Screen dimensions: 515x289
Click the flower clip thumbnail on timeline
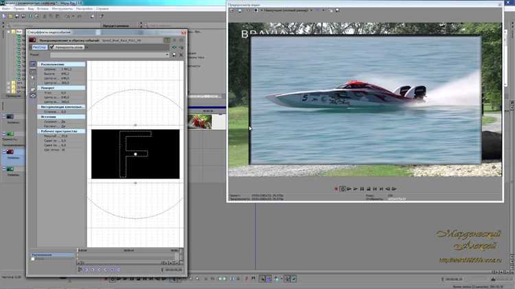click(x=201, y=122)
